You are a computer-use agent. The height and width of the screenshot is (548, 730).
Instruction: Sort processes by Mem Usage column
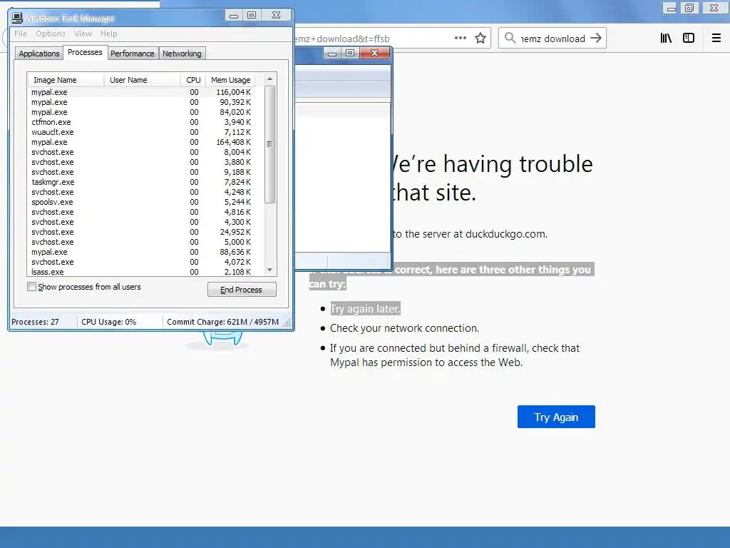pos(230,80)
